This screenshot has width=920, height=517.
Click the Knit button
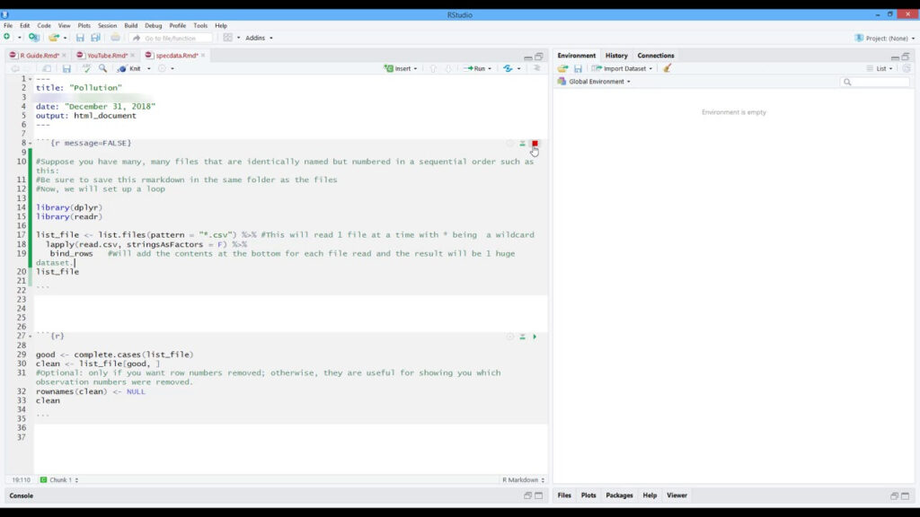pos(129,68)
